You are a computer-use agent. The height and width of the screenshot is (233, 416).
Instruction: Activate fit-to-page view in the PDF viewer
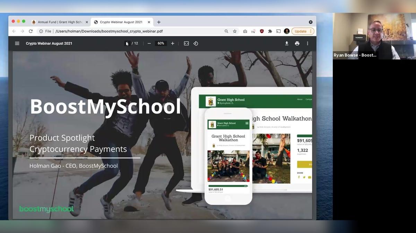point(186,43)
